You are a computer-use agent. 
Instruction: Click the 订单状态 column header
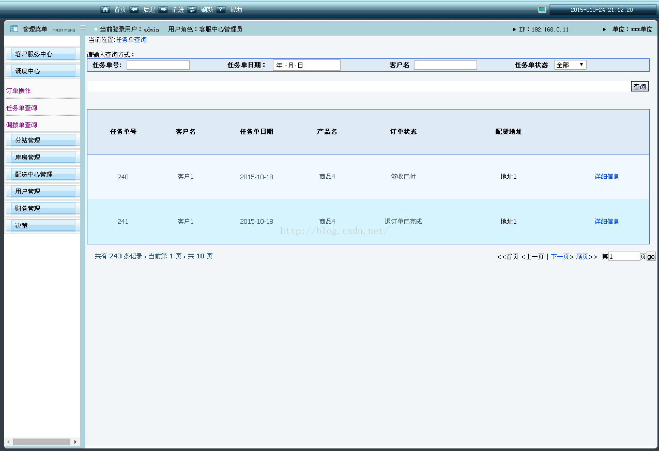403,132
